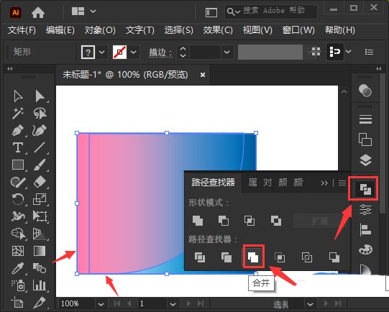Open the 对象(O) menu
389x312 pixels.
click(100, 30)
